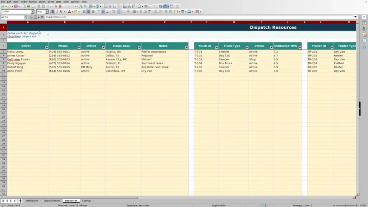The width and height of the screenshot is (368, 207).
Task: Click the first sheet navigation arrow
Action: coord(3,201)
